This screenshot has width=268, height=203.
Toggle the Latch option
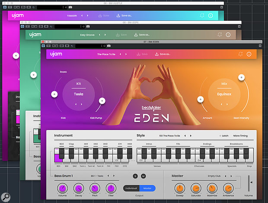(224, 136)
